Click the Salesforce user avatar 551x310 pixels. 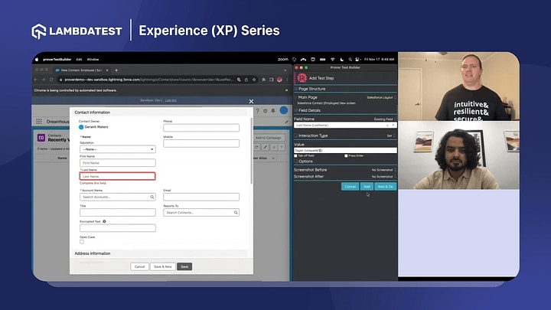(x=284, y=110)
